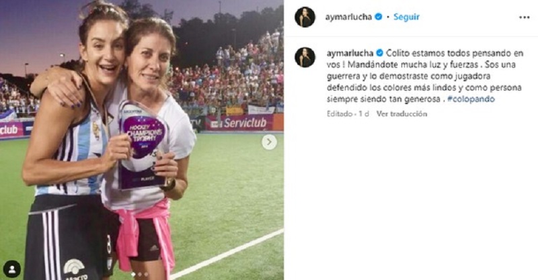Image resolution: width=538 pixels, height=280 pixels.
Task: Open the #colopando hashtag link
Action: (x=471, y=99)
